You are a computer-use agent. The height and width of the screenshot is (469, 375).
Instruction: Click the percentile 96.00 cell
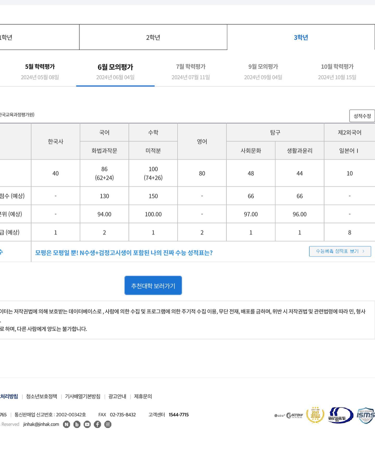point(300,214)
